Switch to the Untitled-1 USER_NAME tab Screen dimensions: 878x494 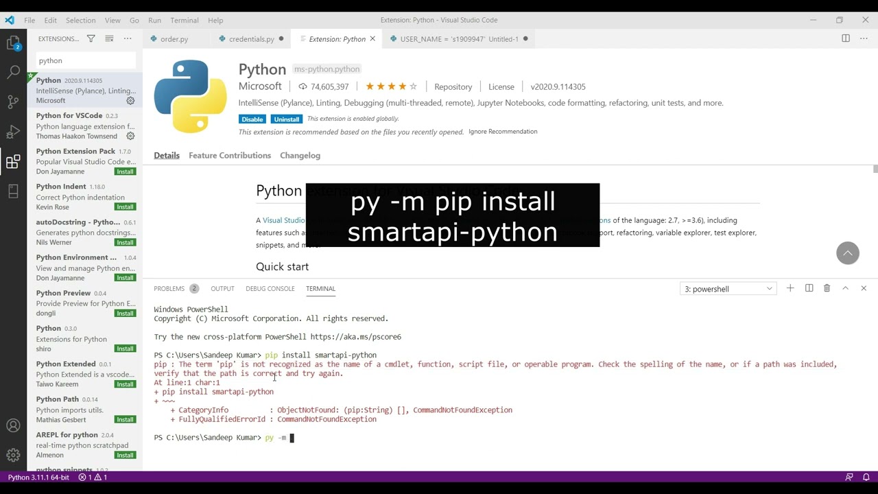pyautogui.click(x=459, y=39)
